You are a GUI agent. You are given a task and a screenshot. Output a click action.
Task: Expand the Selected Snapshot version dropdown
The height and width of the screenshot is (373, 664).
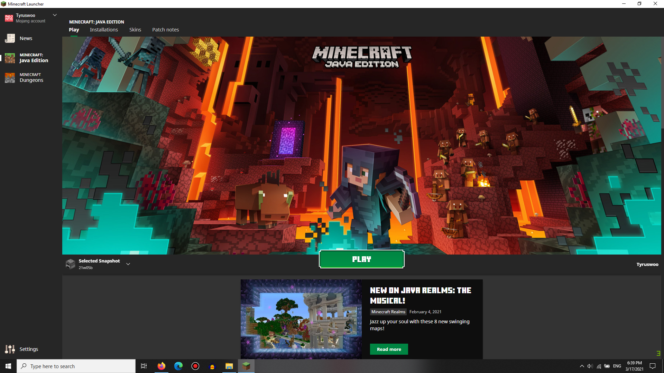pos(128,264)
